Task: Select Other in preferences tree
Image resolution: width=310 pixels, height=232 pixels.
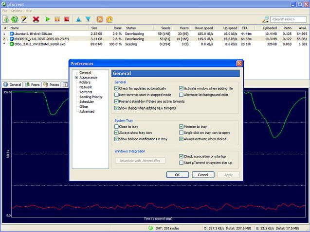Action: pos(84,106)
